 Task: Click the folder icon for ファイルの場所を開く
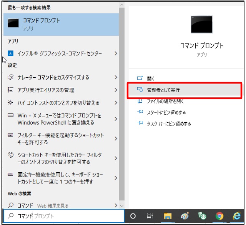pyautogui.click(x=140, y=101)
